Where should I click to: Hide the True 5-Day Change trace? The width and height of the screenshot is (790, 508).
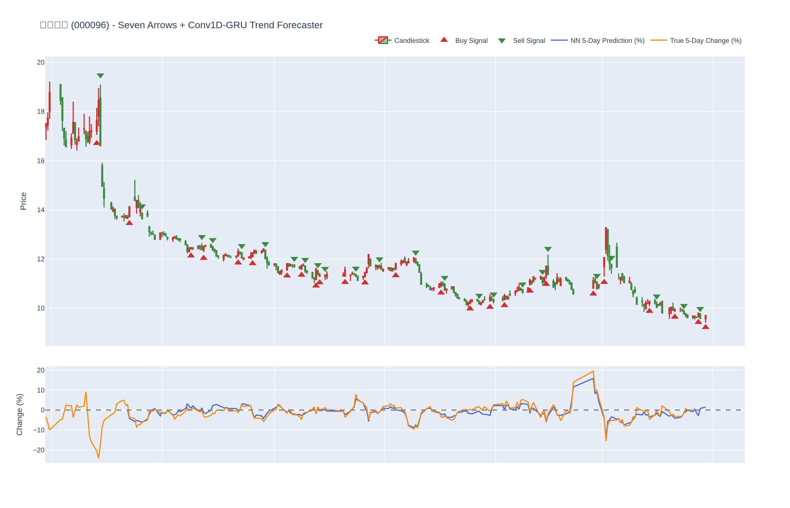[x=705, y=41]
